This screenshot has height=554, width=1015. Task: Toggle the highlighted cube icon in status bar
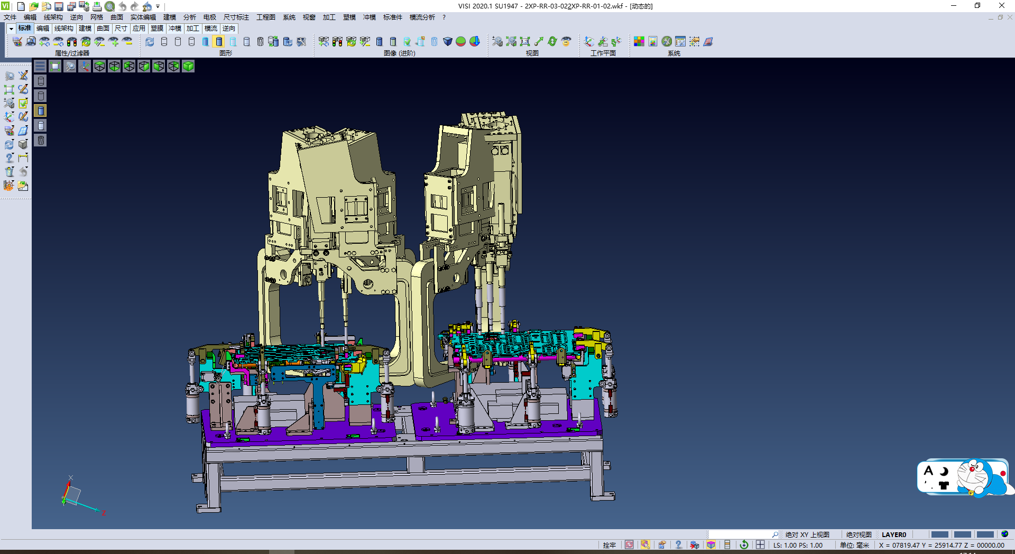coord(711,545)
